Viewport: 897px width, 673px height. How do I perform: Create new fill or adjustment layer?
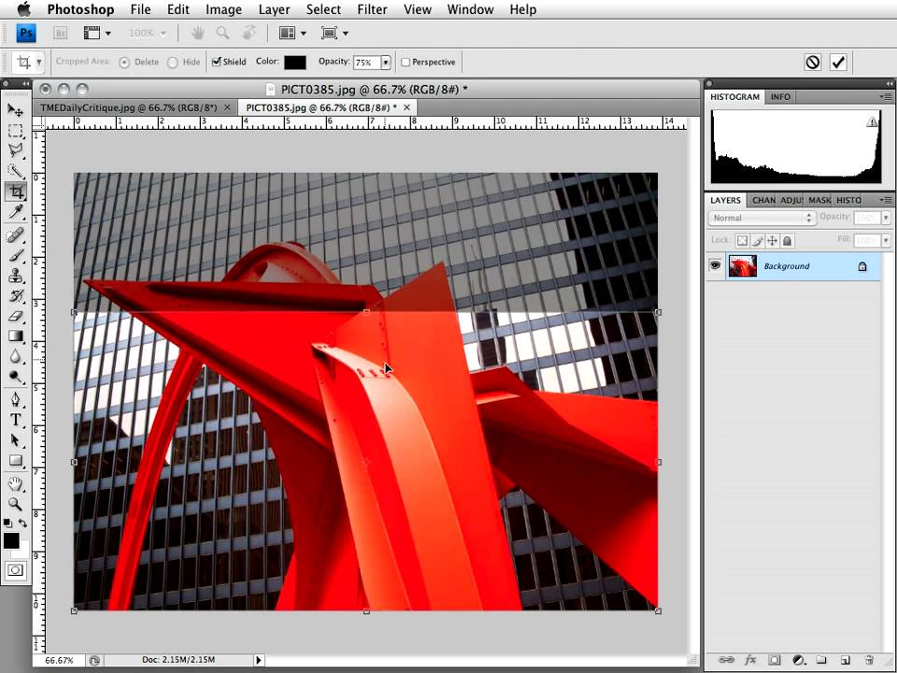[x=798, y=660]
